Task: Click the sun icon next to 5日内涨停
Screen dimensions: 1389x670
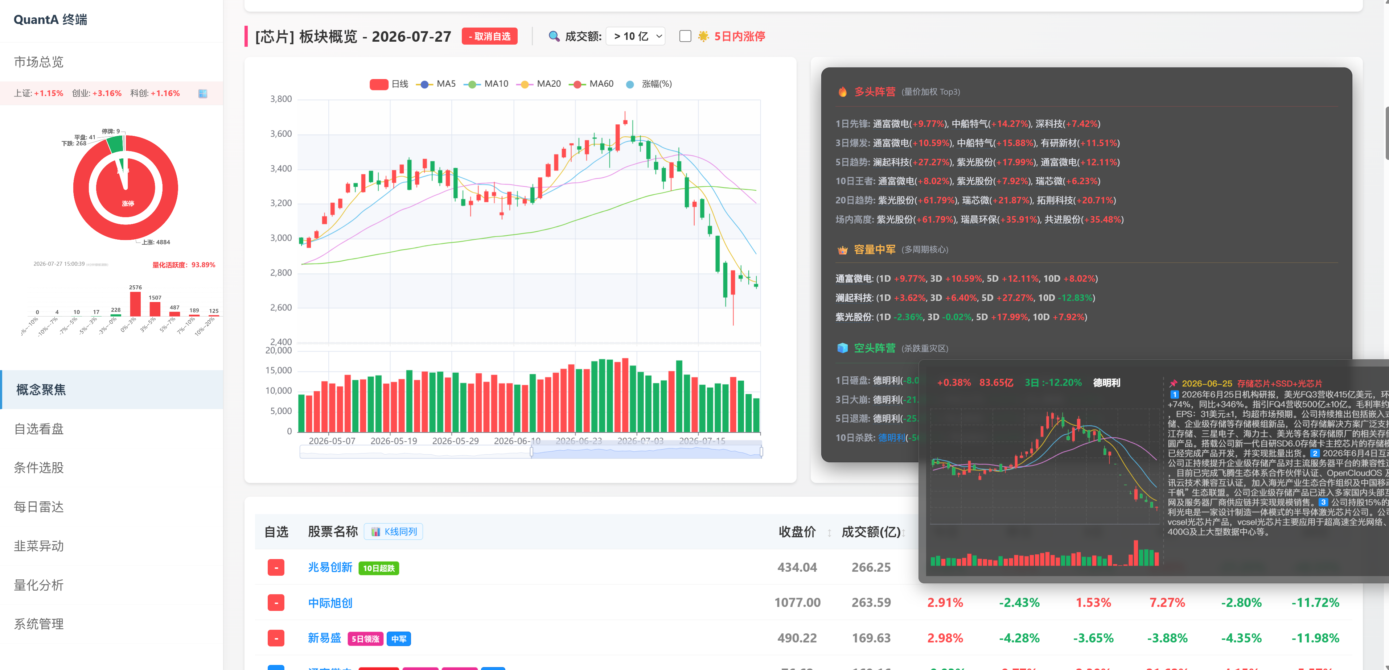Action: pos(703,37)
